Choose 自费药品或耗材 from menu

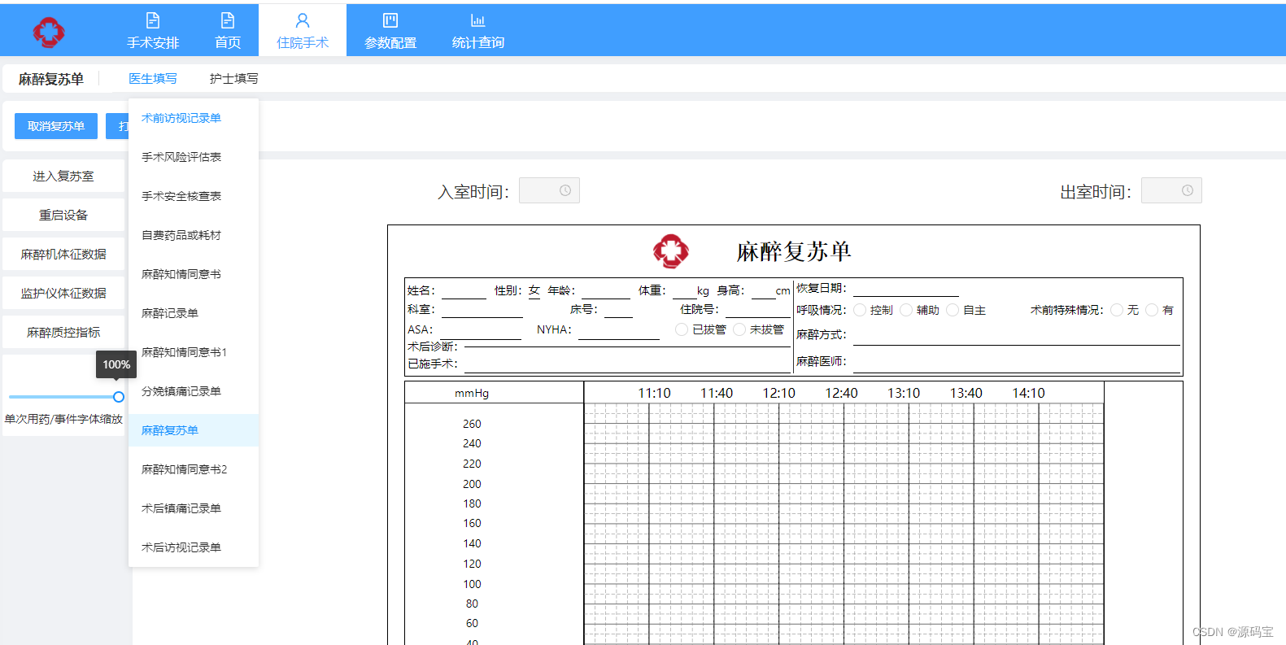pos(194,235)
